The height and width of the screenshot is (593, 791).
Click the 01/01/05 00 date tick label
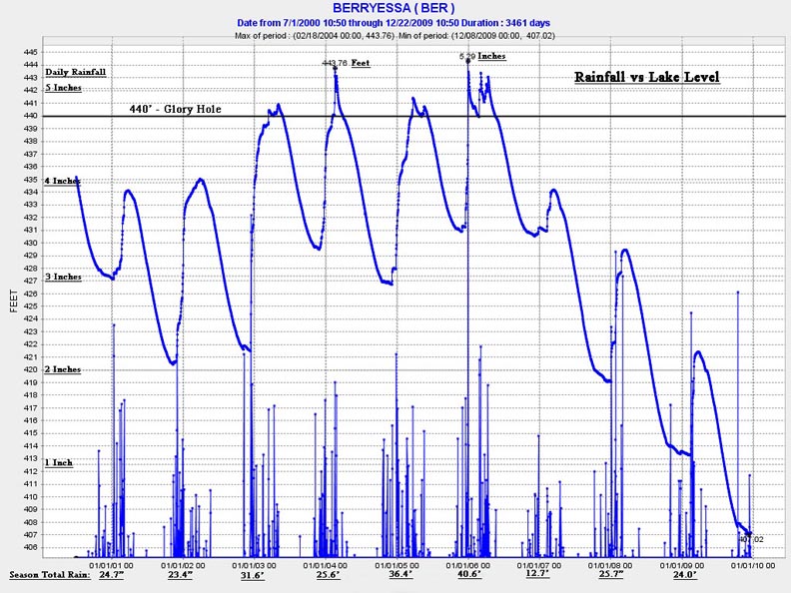click(x=396, y=564)
